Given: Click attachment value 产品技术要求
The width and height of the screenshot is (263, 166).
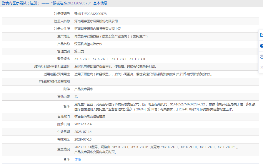Looking at the screenshot, I should pos(84,89).
